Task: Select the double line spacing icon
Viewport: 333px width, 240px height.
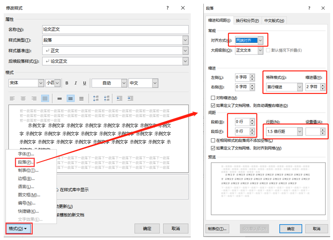Action: pos(81,99)
